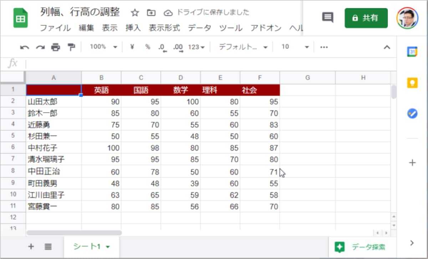The image size is (428, 259).
Task: Add a new sheet with plus
Action: (31, 246)
